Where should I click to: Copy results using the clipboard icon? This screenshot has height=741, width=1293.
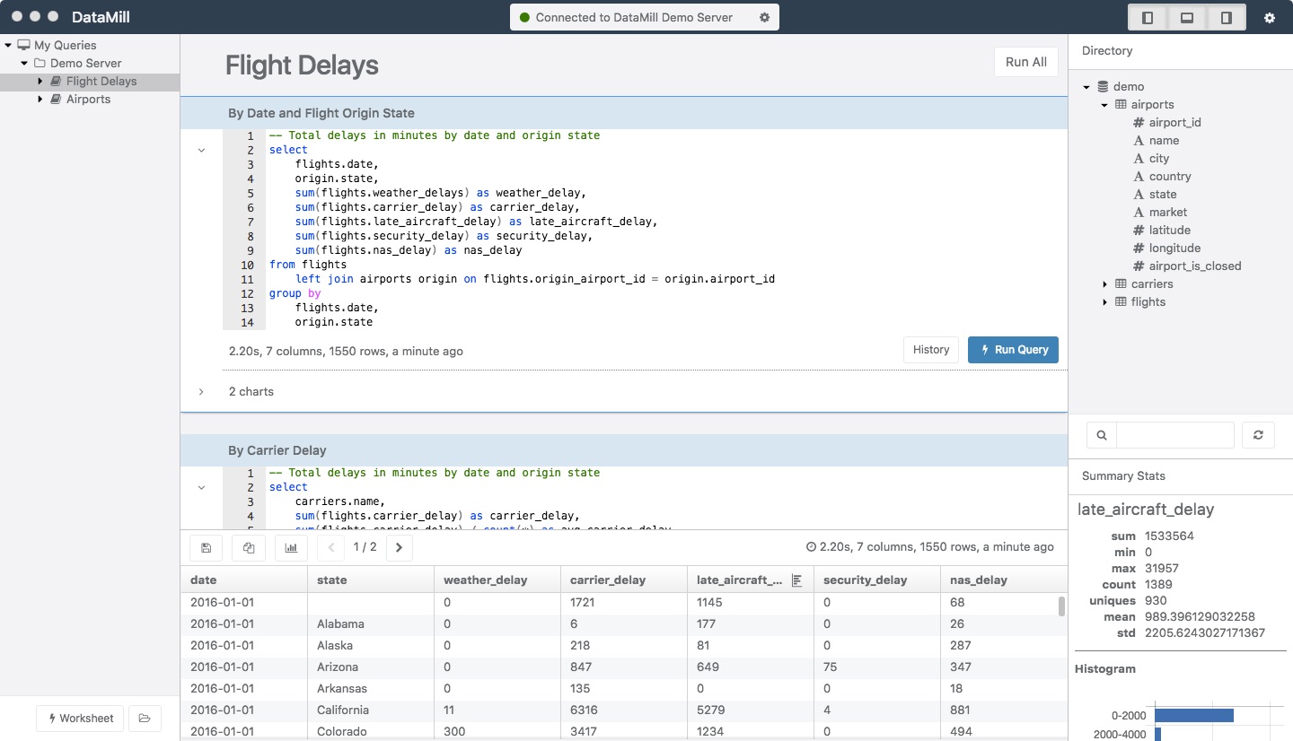[249, 547]
